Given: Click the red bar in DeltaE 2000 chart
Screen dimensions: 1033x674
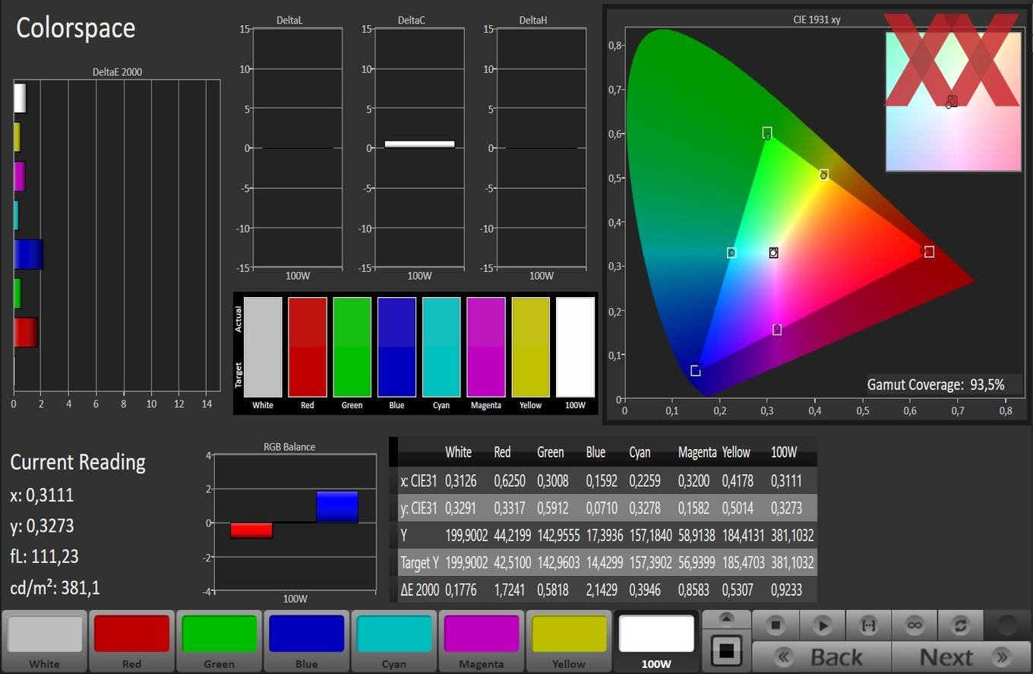Looking at the screenshot, I should [x=26, y=333].
